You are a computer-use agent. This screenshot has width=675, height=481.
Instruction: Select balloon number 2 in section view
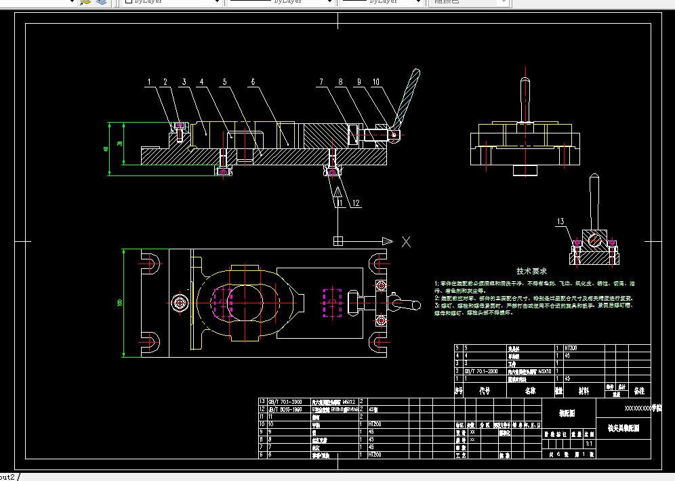click(165, 82)
